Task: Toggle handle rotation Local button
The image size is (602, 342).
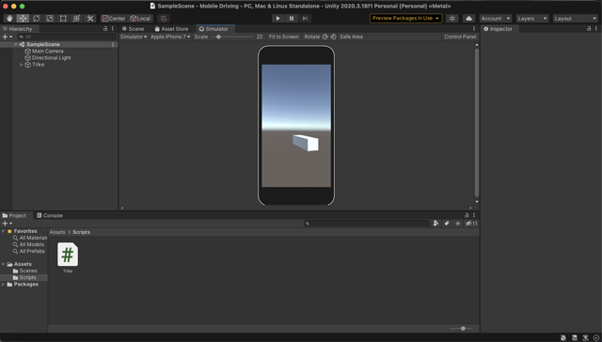Action: coord(140,19)
